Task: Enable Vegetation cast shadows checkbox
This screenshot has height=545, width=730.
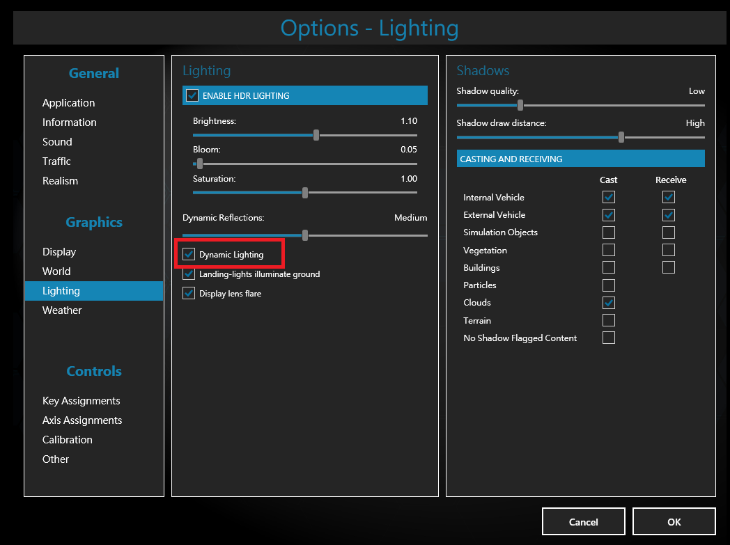Action: pyautogui.click(x=609, y=250)
